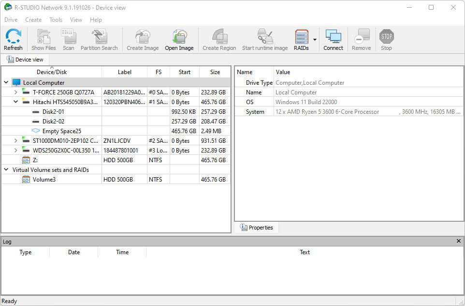Click the Refresh toolbar icon
The width and height of the screenshot is (465, 306).
click(x=13, y=37)
